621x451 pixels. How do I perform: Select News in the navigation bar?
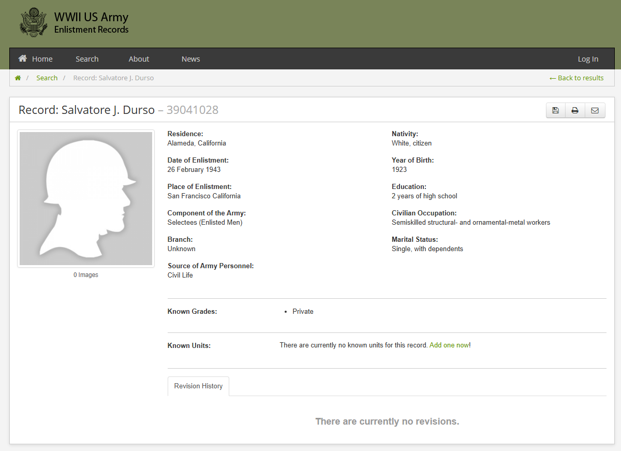190,59
